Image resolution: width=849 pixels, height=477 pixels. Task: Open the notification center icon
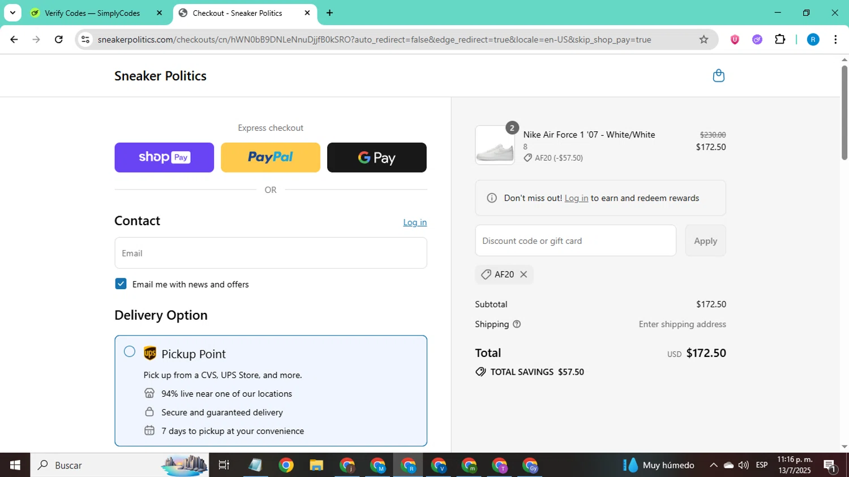[830, 466]
